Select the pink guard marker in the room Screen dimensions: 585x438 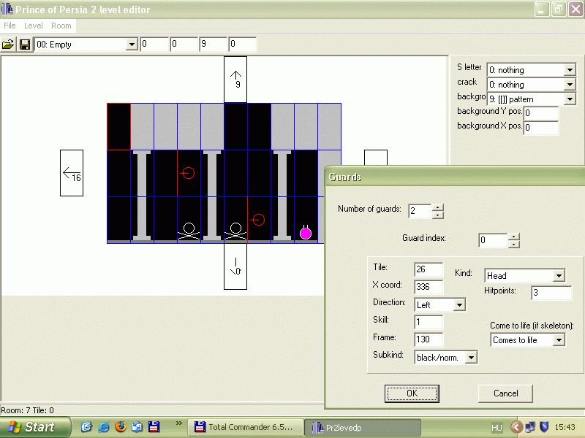click(x=306, y=233)
